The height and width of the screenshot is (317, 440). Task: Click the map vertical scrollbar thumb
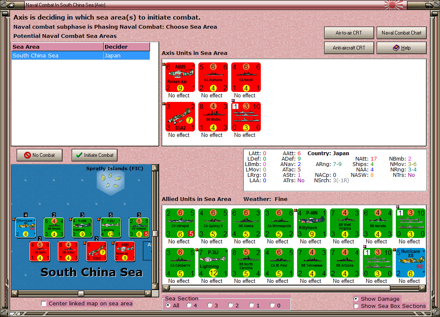155,233
